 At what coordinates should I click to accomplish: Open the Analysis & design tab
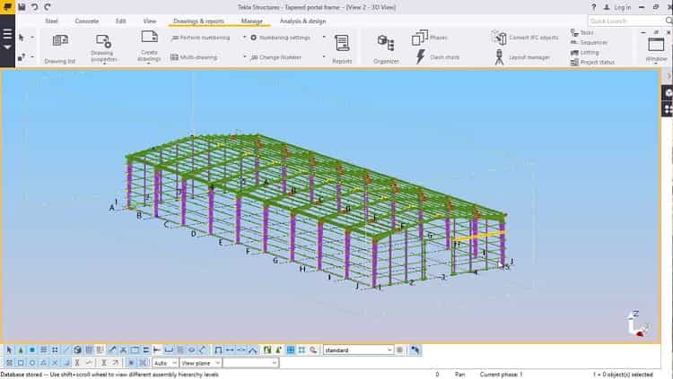click(302, 21)
